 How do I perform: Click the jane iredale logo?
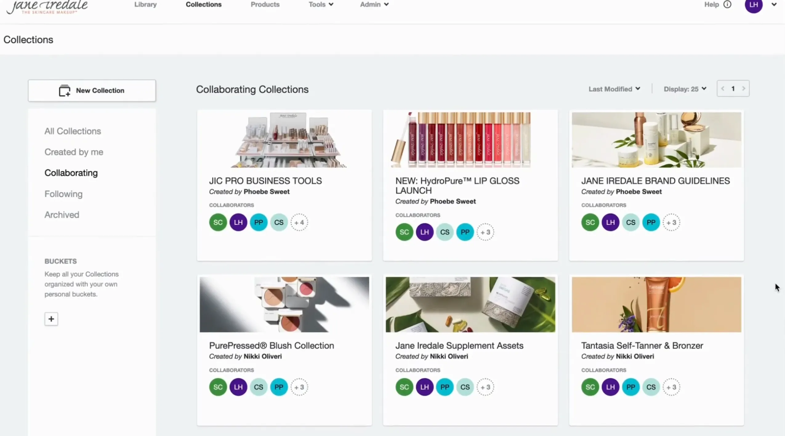47,7
